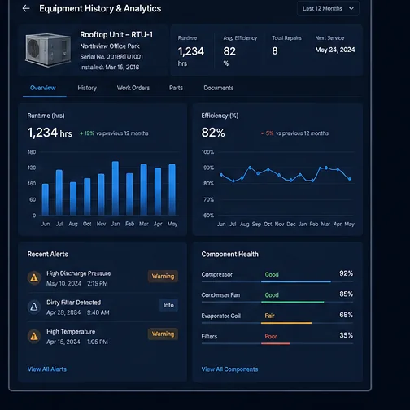This screenshot has height=410, width=410.
Task: Click 'Rooftop Unit – RTU-1' title
Action: [116, 35]
